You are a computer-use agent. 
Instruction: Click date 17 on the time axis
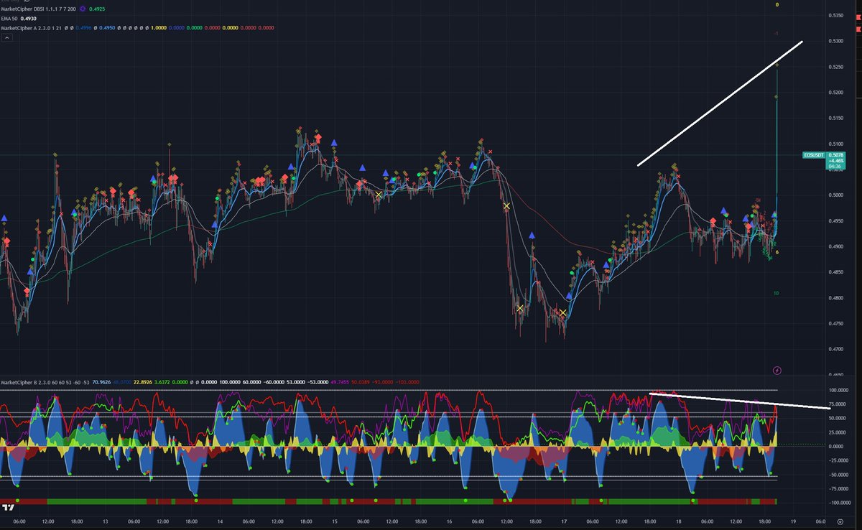564,522
